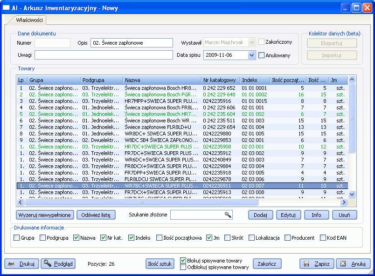Enable Grupa in printed information

[x=17, y=237]
